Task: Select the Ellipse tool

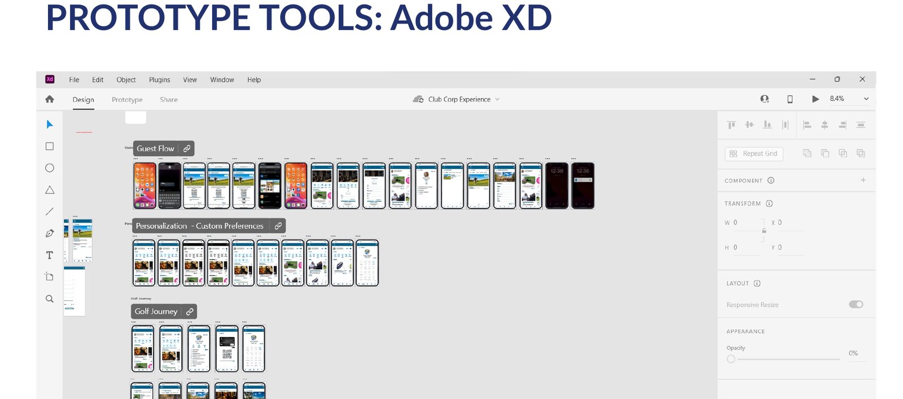Action: pyautogui.click(x=50, y=168)
